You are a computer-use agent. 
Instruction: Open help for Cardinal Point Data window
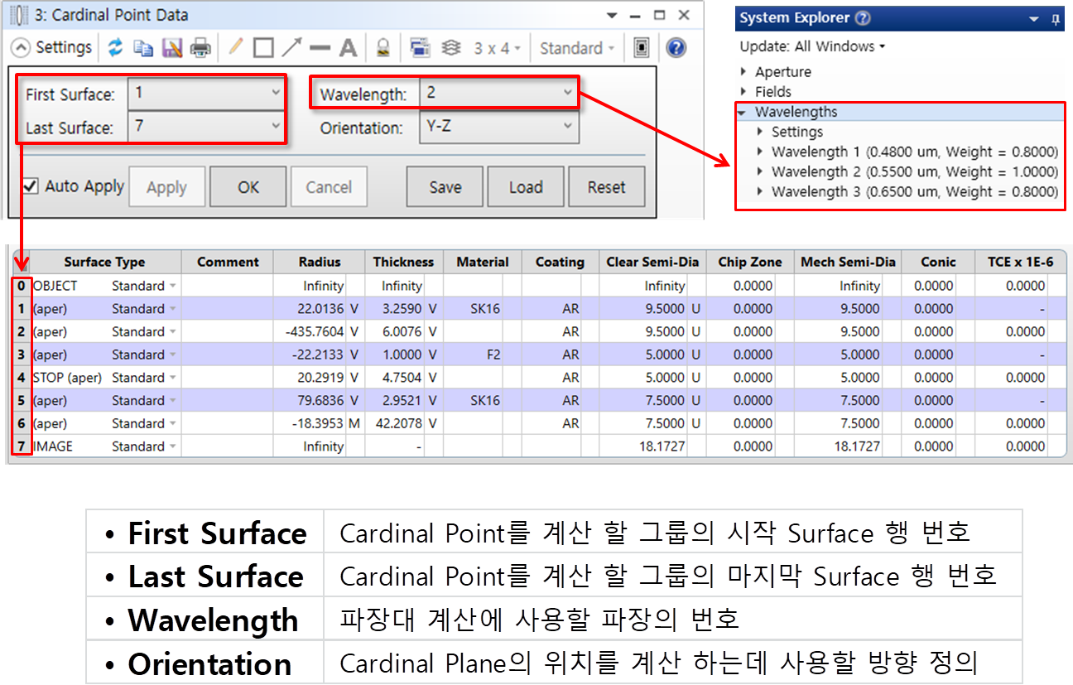676,48
